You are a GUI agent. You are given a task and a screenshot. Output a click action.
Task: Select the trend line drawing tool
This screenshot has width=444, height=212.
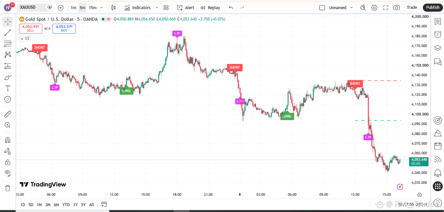pyautogui.click(x=8, y=32)
